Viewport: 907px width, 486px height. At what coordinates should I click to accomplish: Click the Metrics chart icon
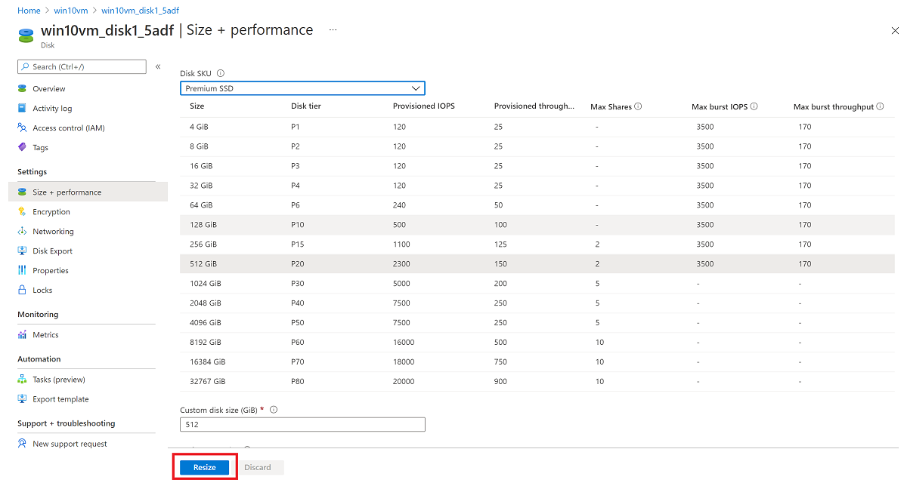point(23,335)
